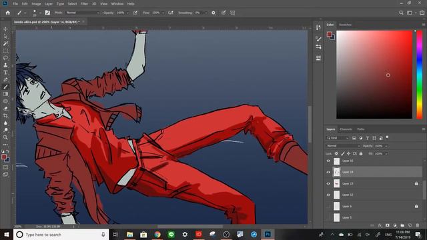Click the Search icon at top right

pos(401,13)
